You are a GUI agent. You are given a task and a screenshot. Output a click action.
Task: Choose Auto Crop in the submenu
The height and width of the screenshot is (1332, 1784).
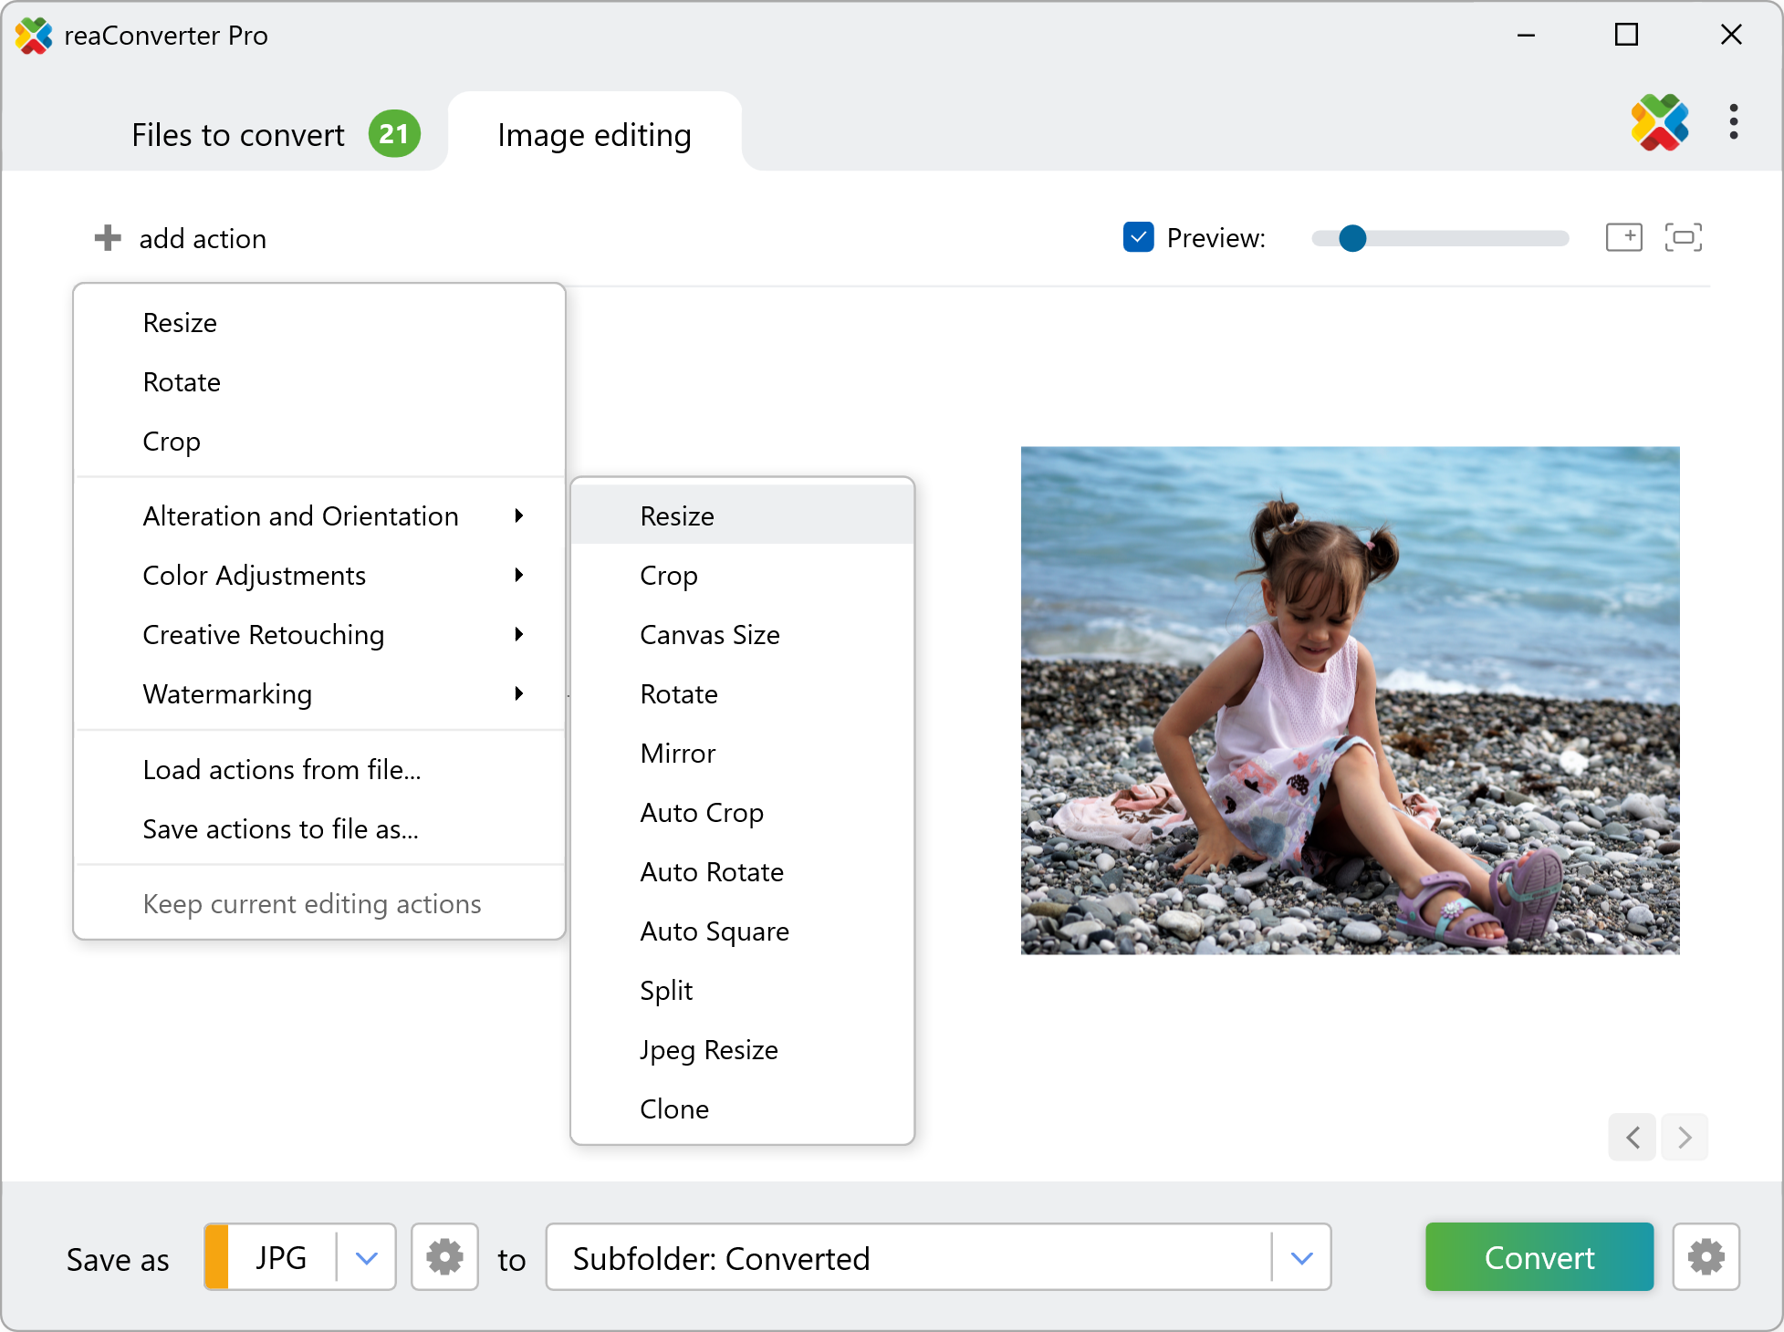point(701,813)
